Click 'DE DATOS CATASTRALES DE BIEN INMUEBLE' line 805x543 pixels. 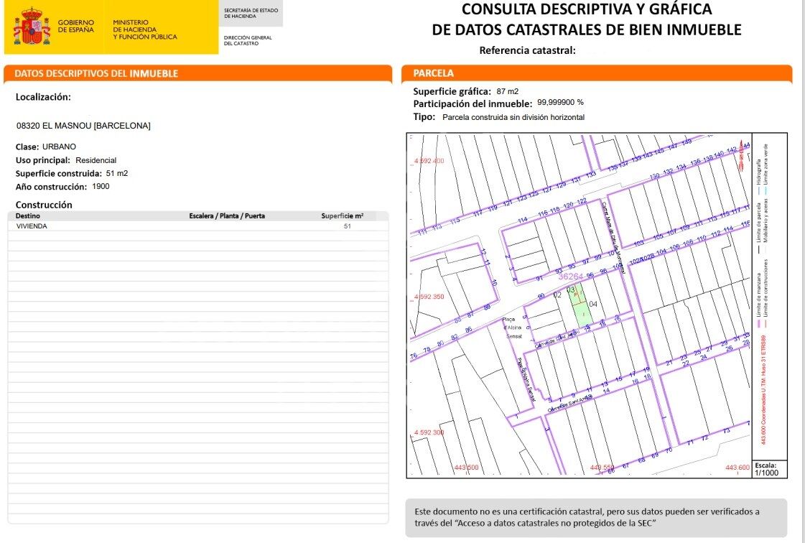click(587, 29)
